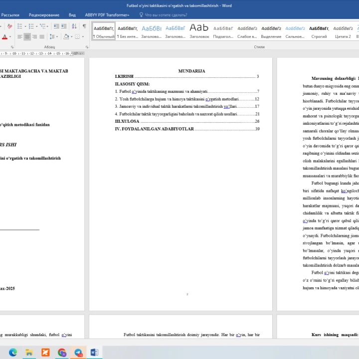Click the 'Kurs ishining maqsadi:' bold text
359x359 pixels.
335,335
